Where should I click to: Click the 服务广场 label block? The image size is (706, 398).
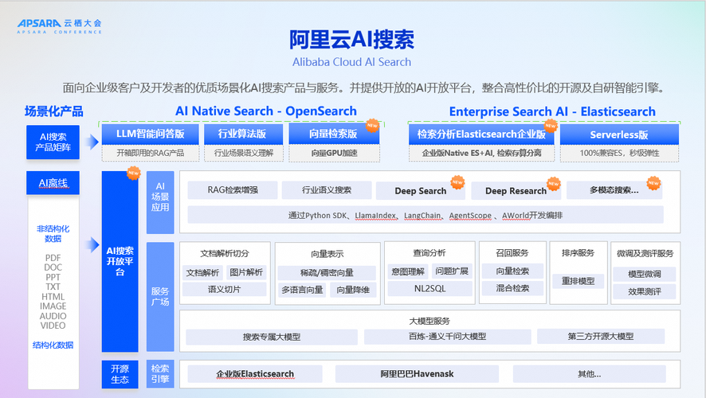pos(160,297)
